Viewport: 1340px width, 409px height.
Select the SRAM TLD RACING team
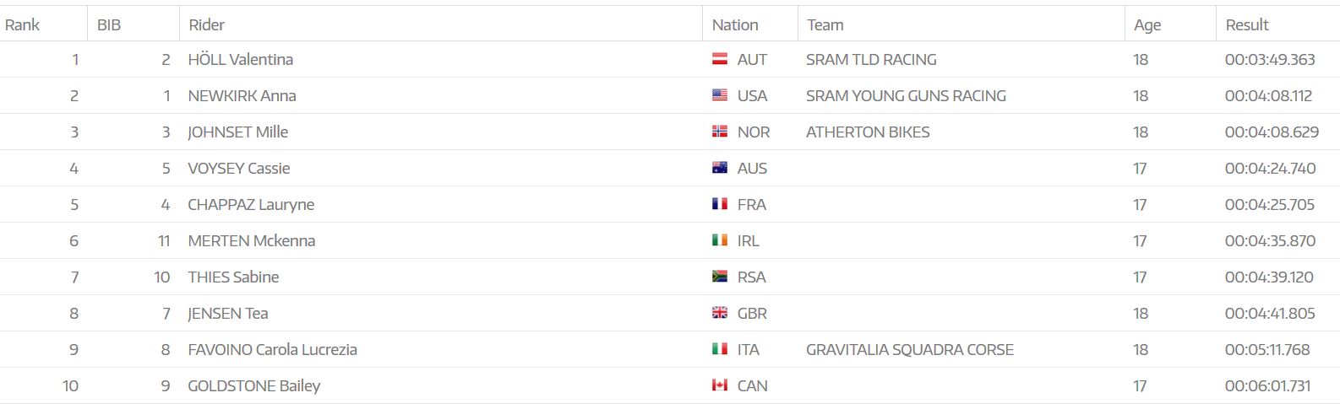[x=871, y=60]
